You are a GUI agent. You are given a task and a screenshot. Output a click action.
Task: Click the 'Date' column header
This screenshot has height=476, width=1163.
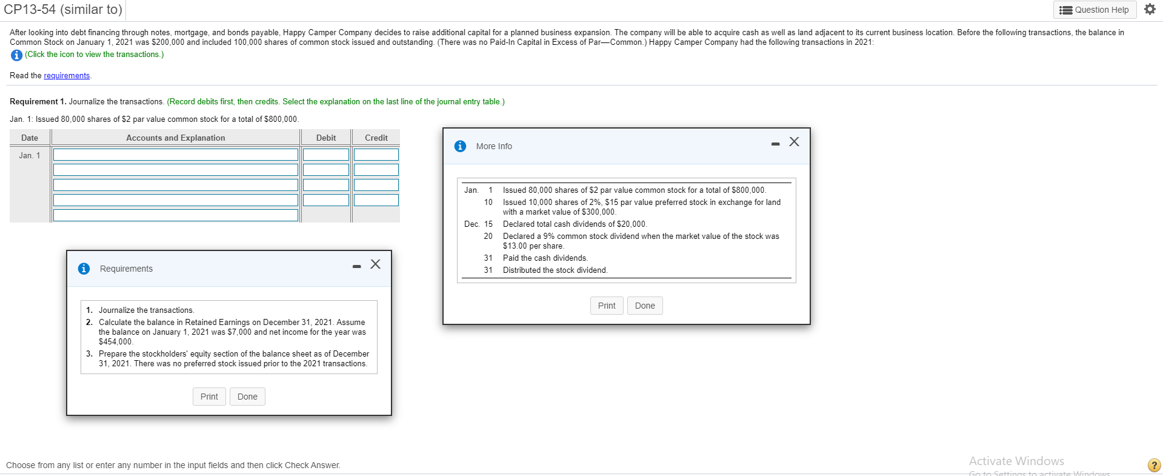coord(30,138)
